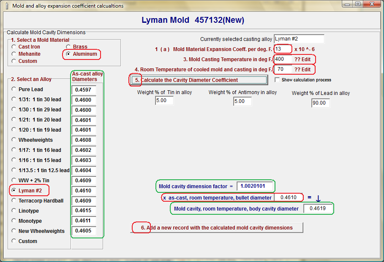Image resolution: width=384 pixels, height=262 pixels.
Task: Choose 1/16 : 1 tin 15 lead alloy
Action: 36,160
